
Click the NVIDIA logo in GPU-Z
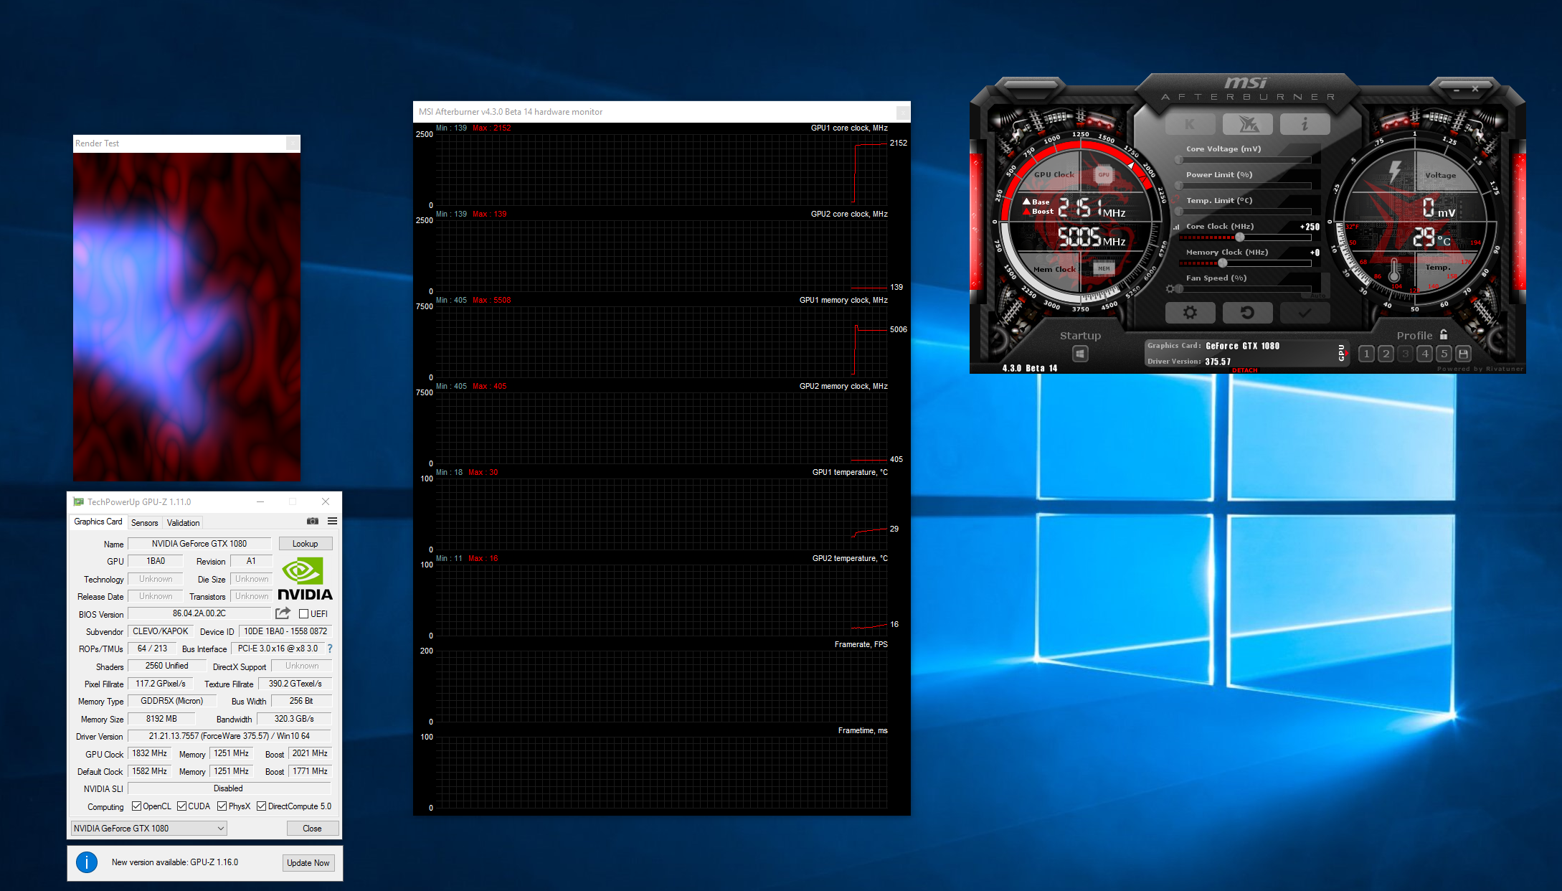pyautogui.click(x=305, y=578)
